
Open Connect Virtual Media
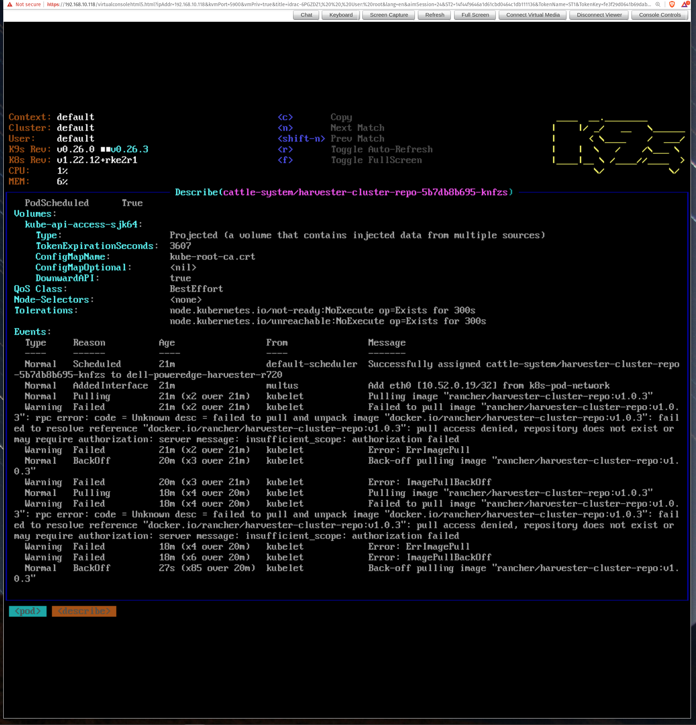coord(532,15)
